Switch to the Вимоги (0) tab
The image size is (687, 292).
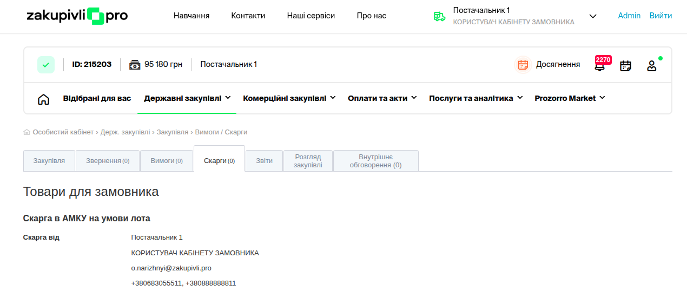pos(167,161)
